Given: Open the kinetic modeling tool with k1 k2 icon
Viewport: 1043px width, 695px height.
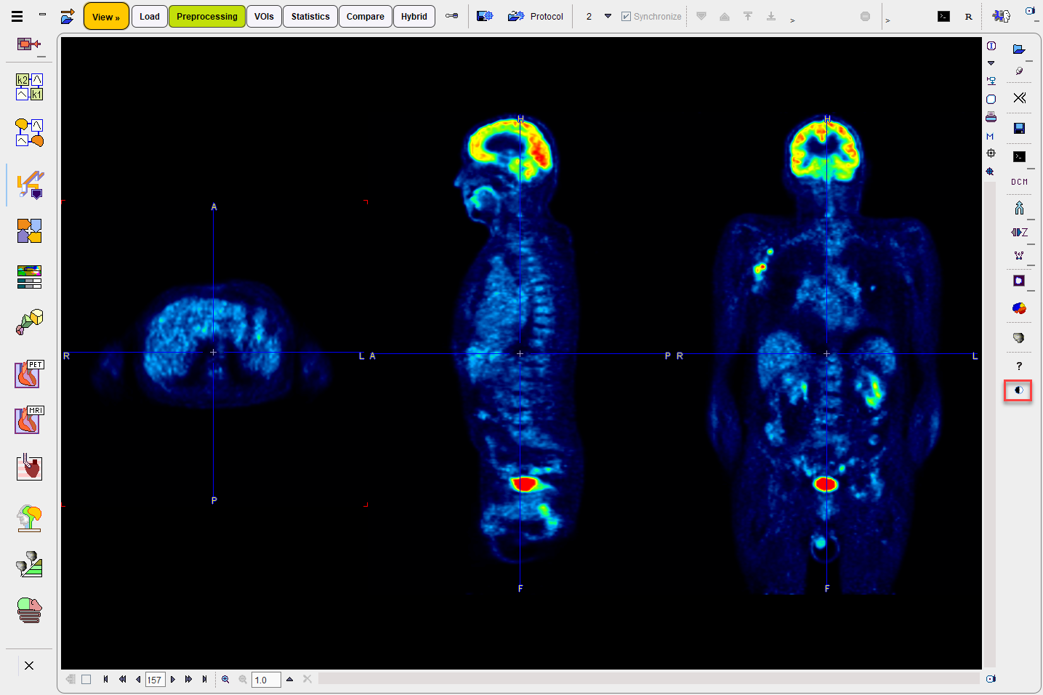Looking at the screenshot, I should click(x=29, y=87).
